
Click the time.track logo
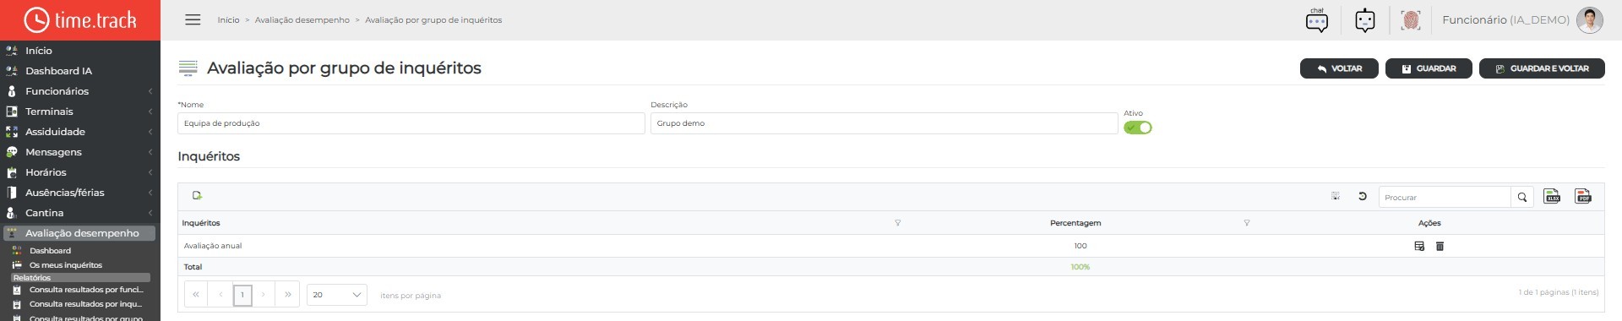[x=80, y=19]
